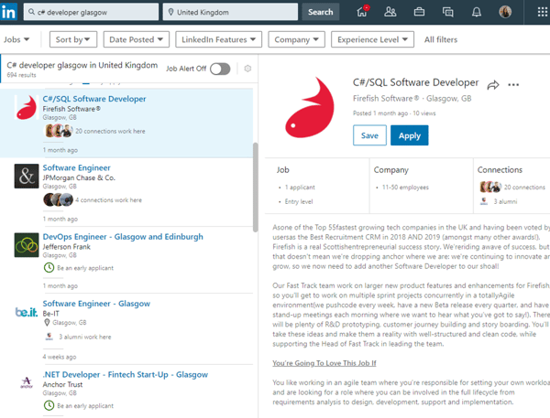Click connection avatars in Connections panel
This screenshot has height=418, width=550.
point(490,187)
